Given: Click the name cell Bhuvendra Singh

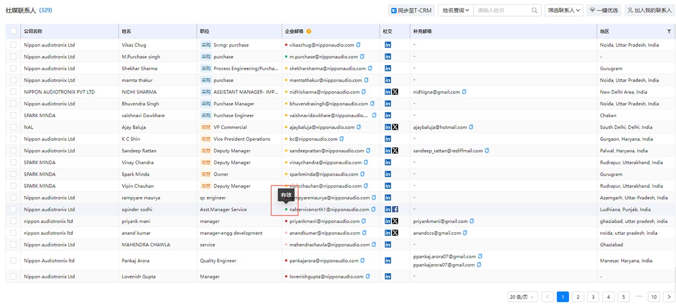Looking at the screenshot, I should tap(140, 104).
